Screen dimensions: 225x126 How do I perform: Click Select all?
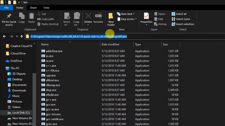(x=179, y=14)
